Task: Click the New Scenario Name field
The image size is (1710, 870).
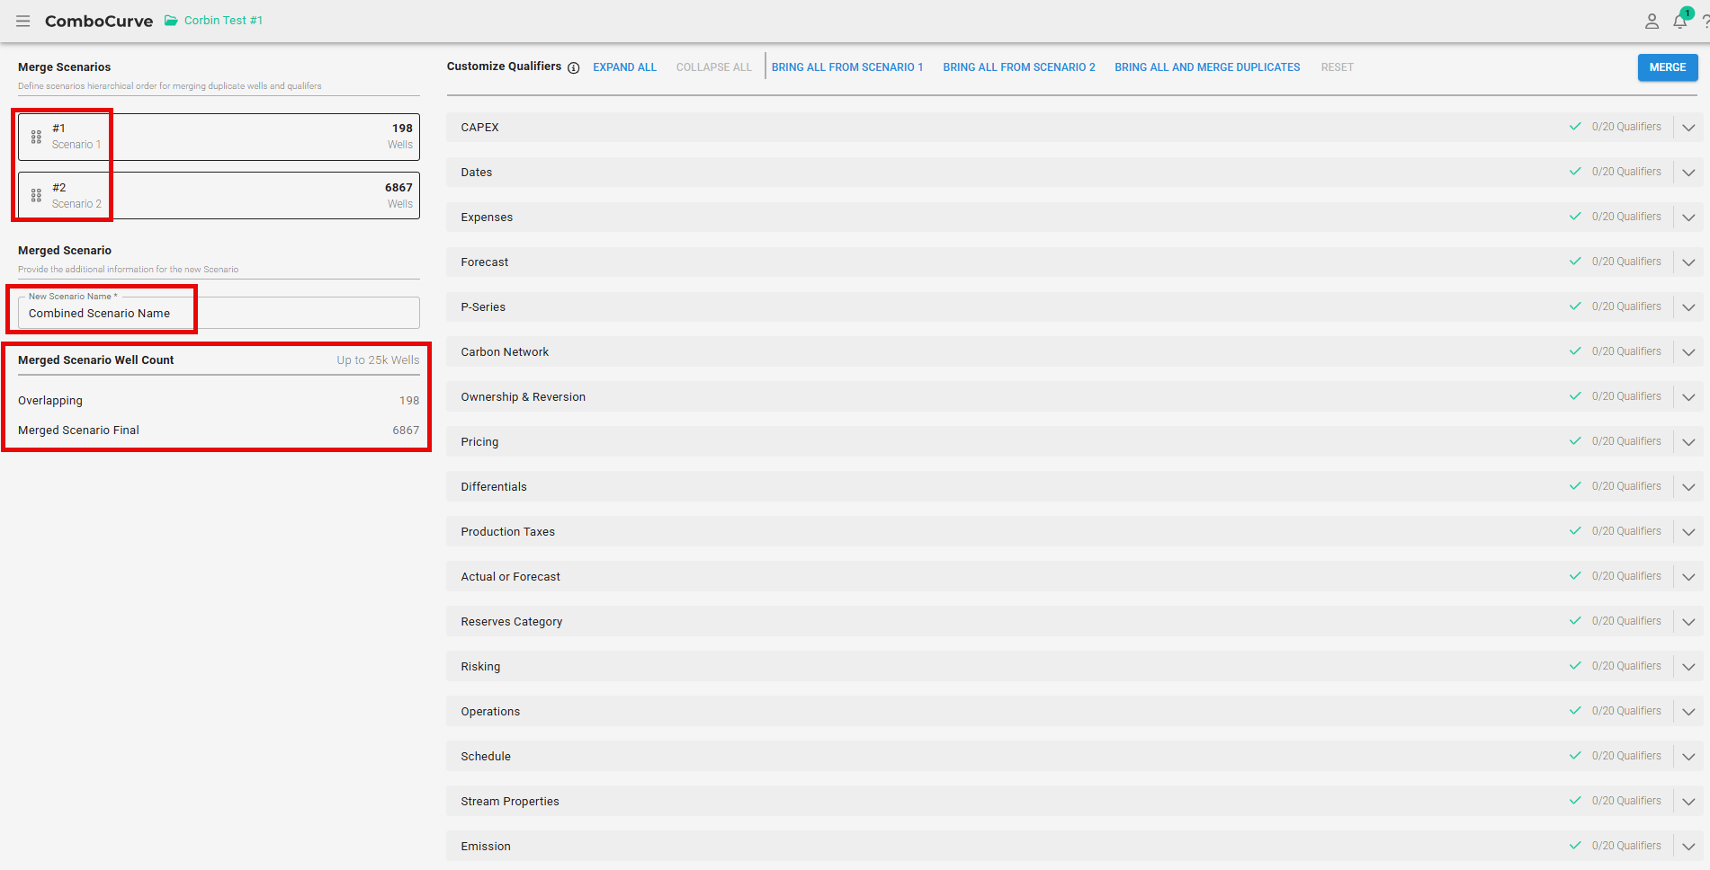Action: [219, 314]
